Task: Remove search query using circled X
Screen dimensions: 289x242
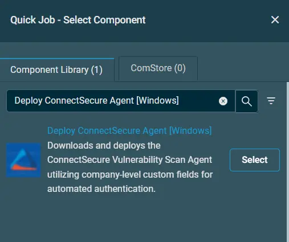Action: tap(223, 101)
